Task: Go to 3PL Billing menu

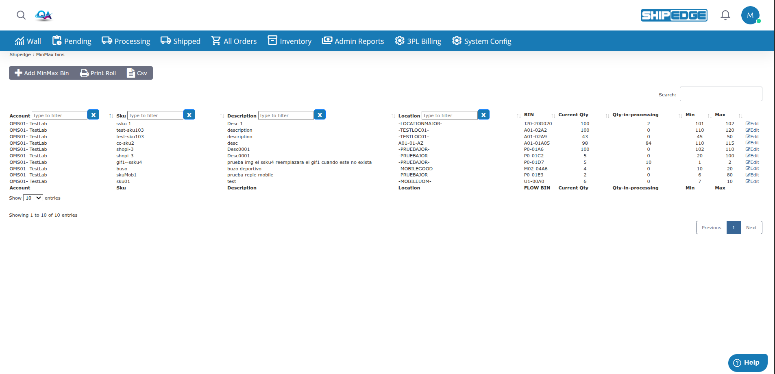Action: [x=418, y=41]
